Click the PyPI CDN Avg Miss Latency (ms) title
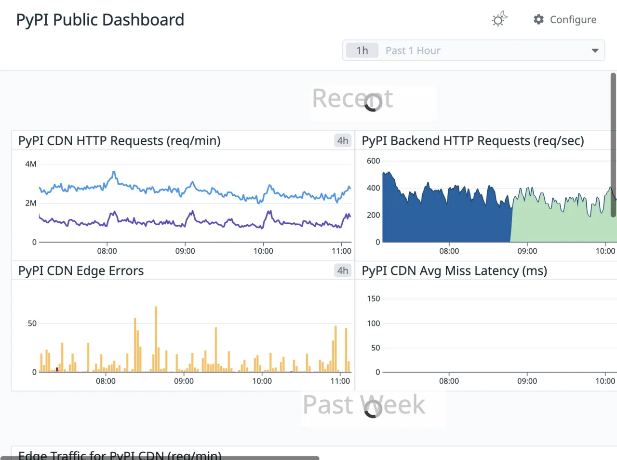 pyautogui.click(x=455, y=271)
